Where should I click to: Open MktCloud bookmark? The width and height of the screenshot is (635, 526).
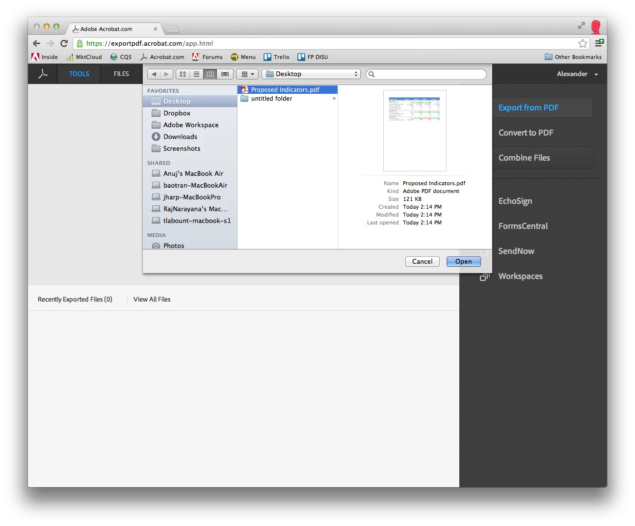pos(84,57)
